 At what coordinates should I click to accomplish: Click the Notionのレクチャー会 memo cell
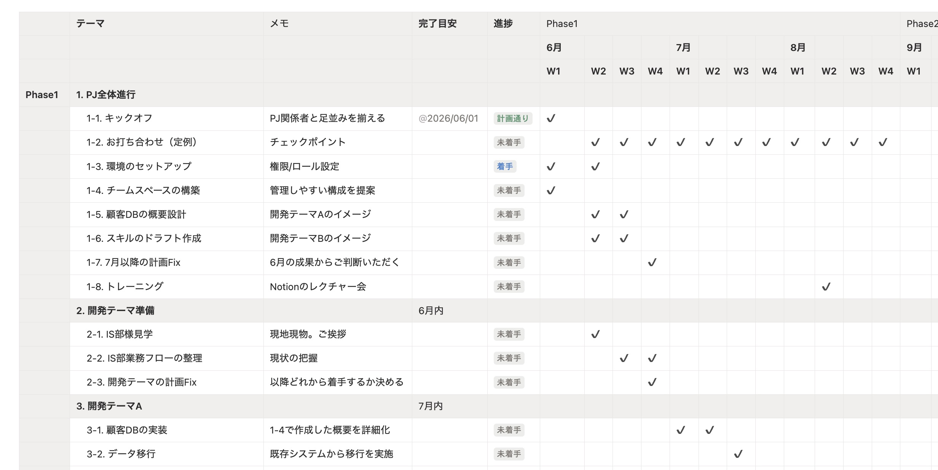(x=338, y=287)
